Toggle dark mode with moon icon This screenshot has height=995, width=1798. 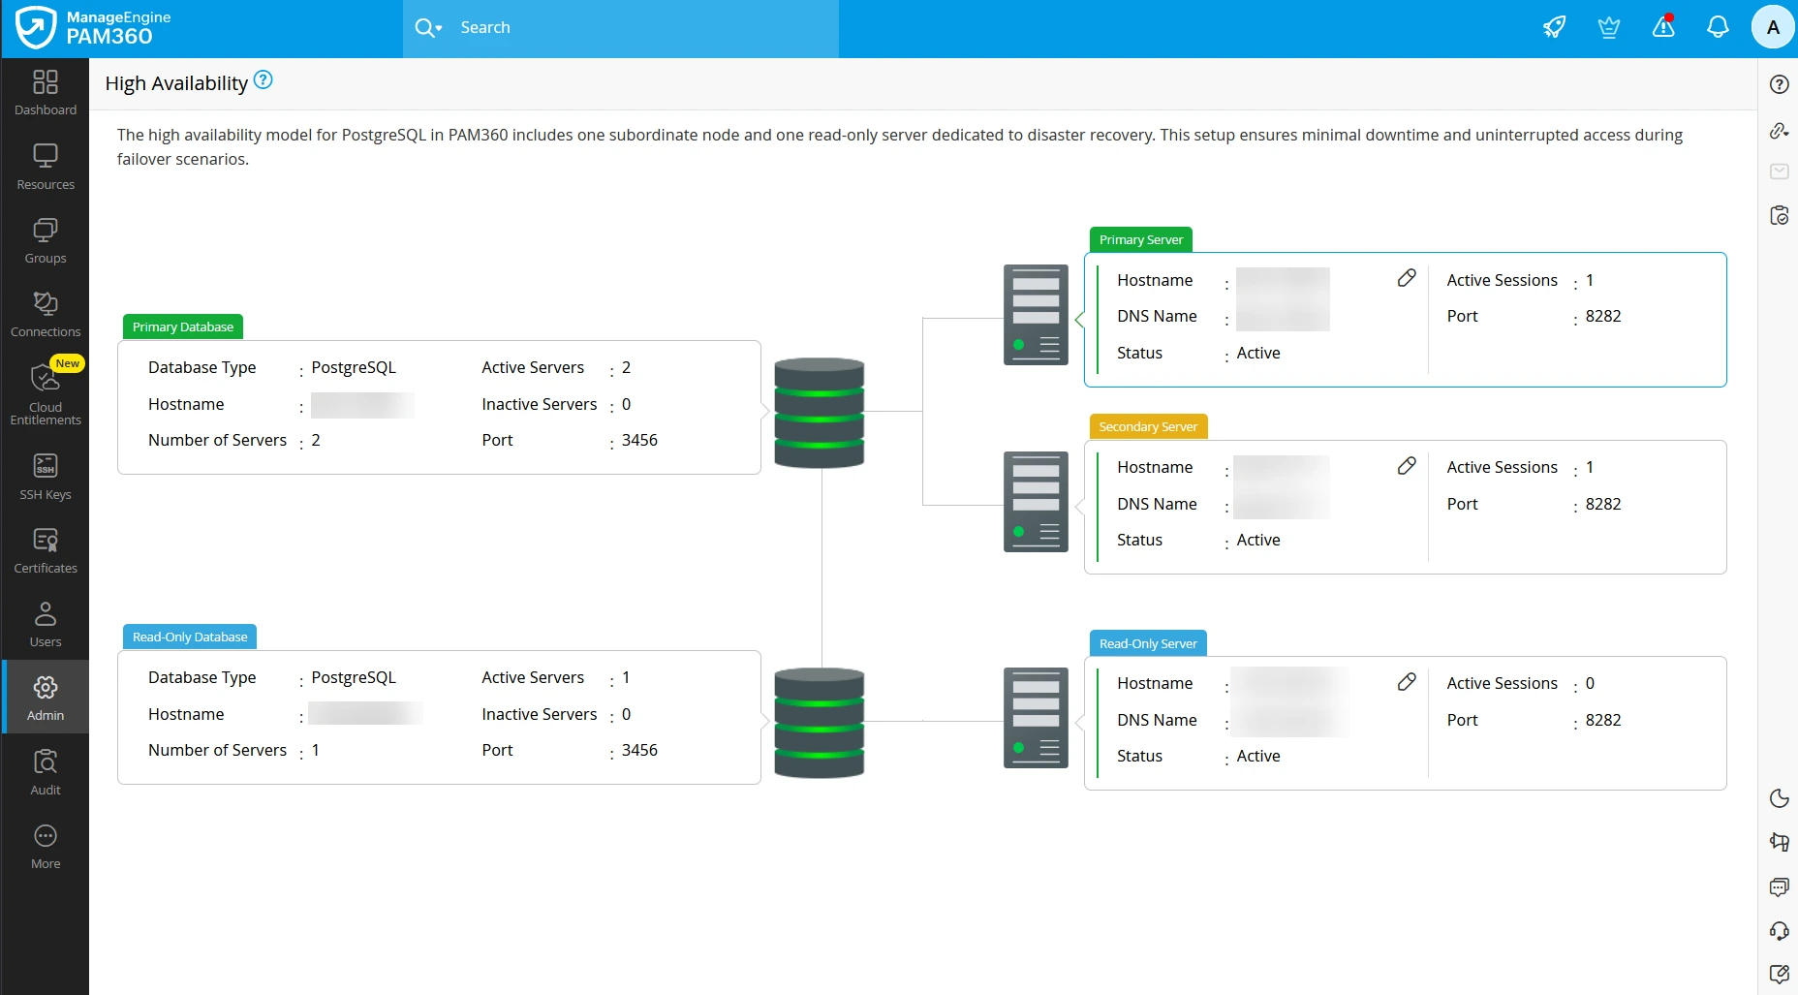click(1780, 797)
